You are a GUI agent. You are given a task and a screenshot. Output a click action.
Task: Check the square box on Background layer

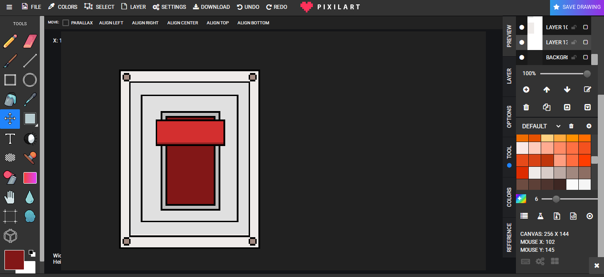[585, 57]
